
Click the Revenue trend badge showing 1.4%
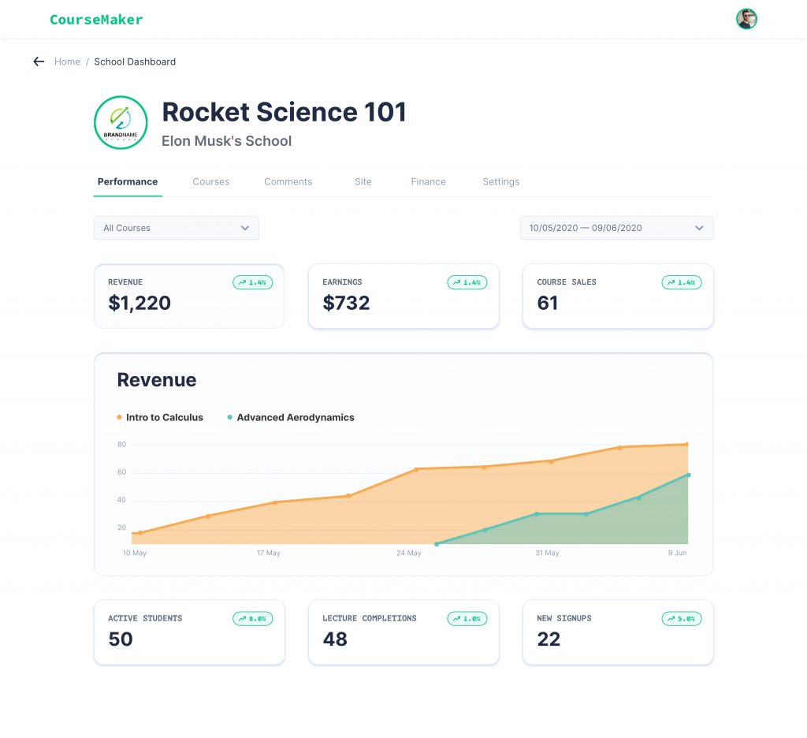(252, 282)
